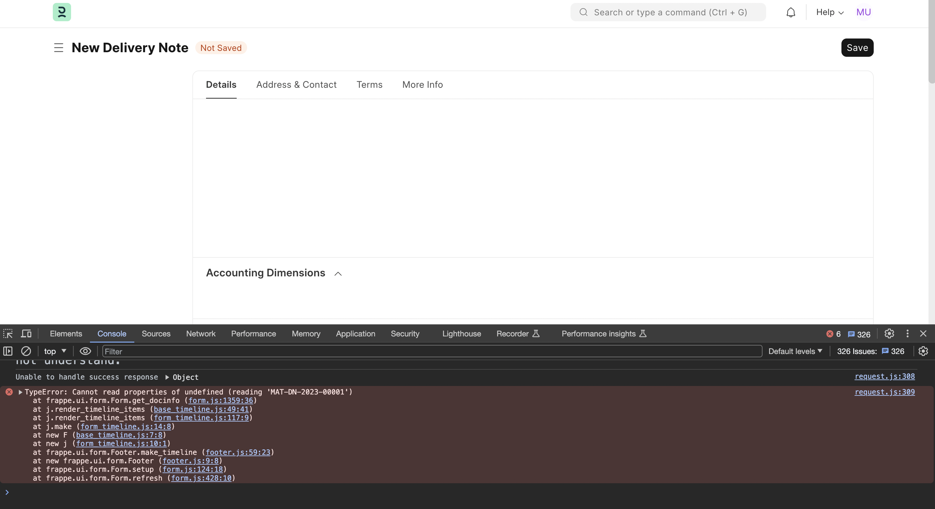
Task: Open the Terms tab of the delivery note
Action: [369, 85]
